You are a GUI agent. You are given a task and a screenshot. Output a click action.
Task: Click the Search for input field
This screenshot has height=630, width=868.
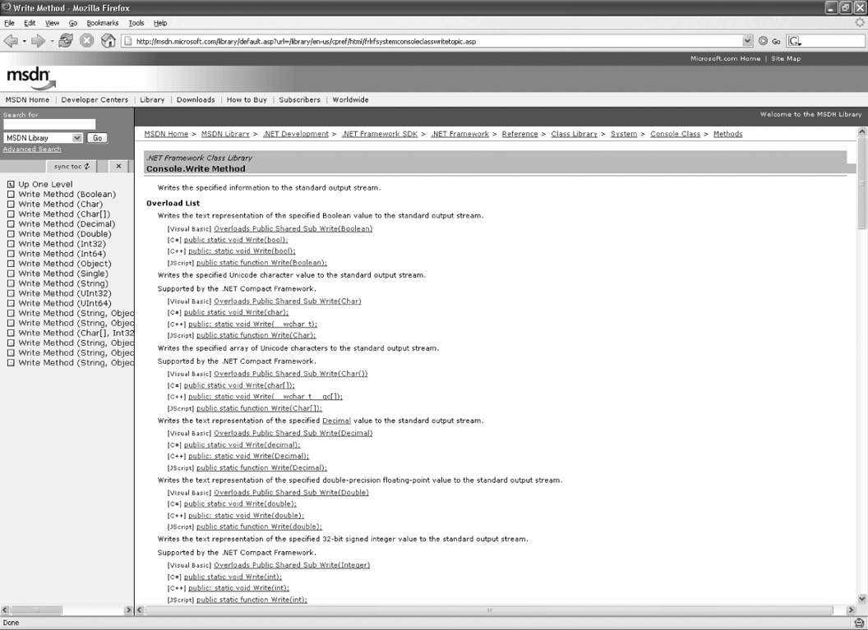(x=49, y=125)
